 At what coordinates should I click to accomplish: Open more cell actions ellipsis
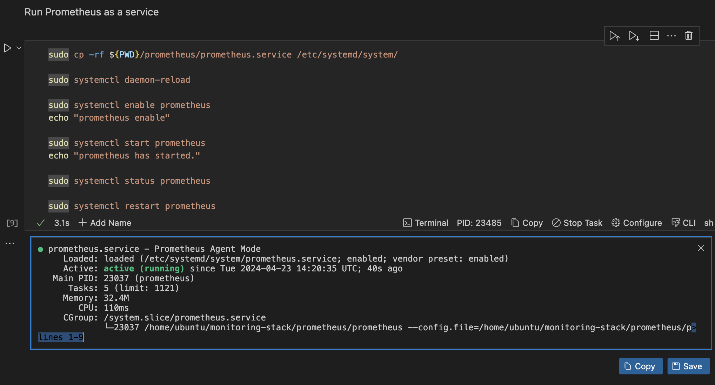pos(671,36)
